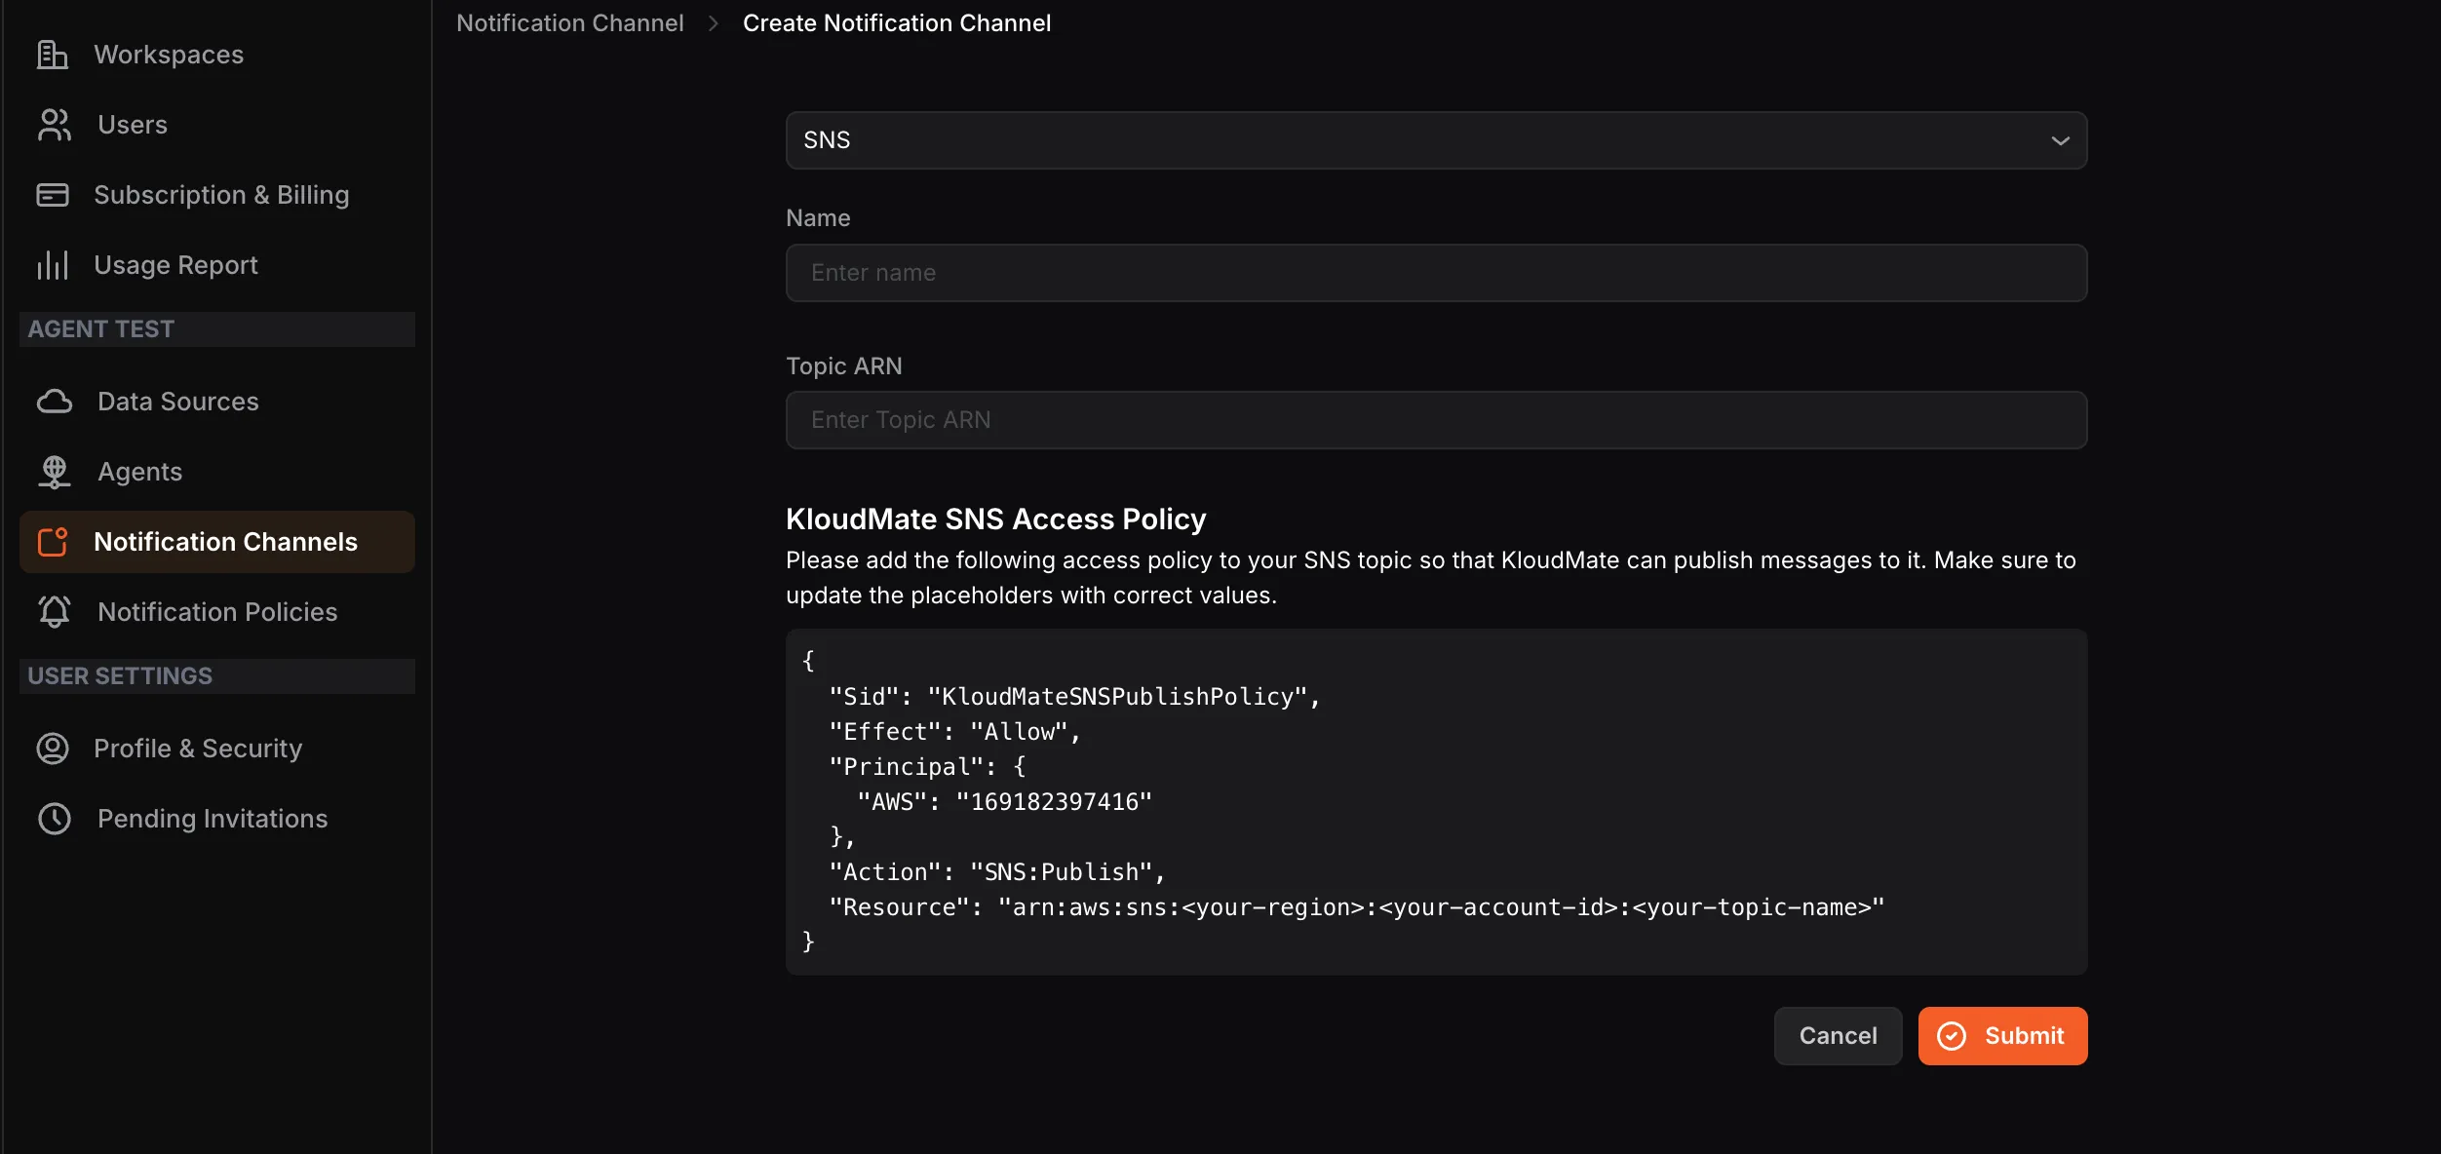Image resolution: width=2441 pixels, height=1154 pixels.
Task: Click the Workspaces building icon
Action: [53, 55]
